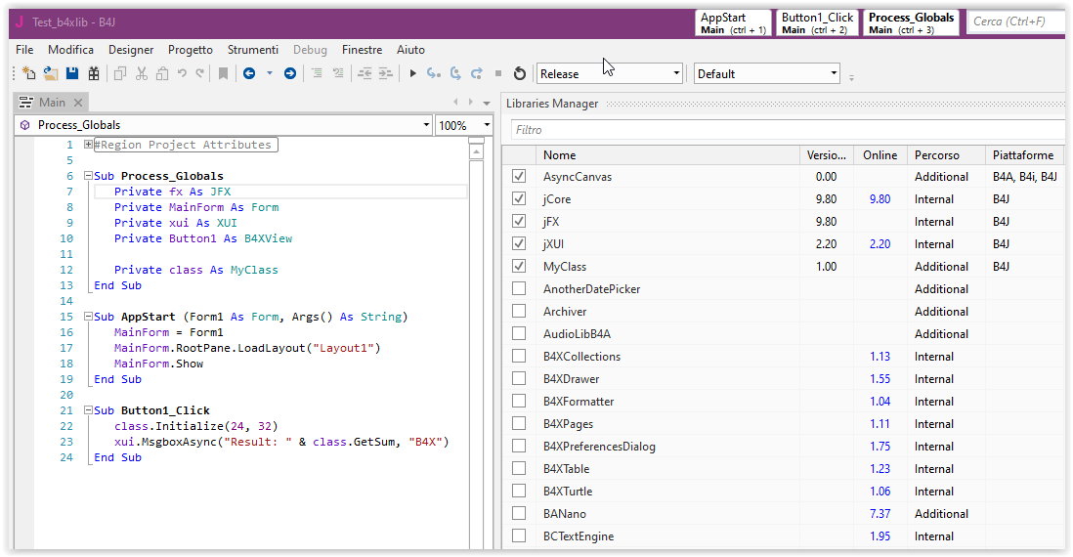This screenshot has width=1073, height=557.
Task: Click the restart circular arrow icon
Action: point(520,73)
